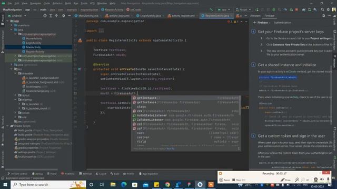Click the red Stop button in toolbar
The width and height of the screenshot is (337, 189).
[x=296, y=9]
